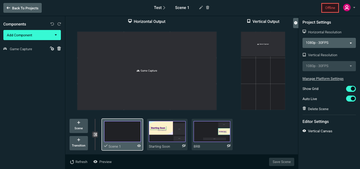Screen dimensions: 360x169
Task: Delete the Game Capture component
Action: [59, 48]
